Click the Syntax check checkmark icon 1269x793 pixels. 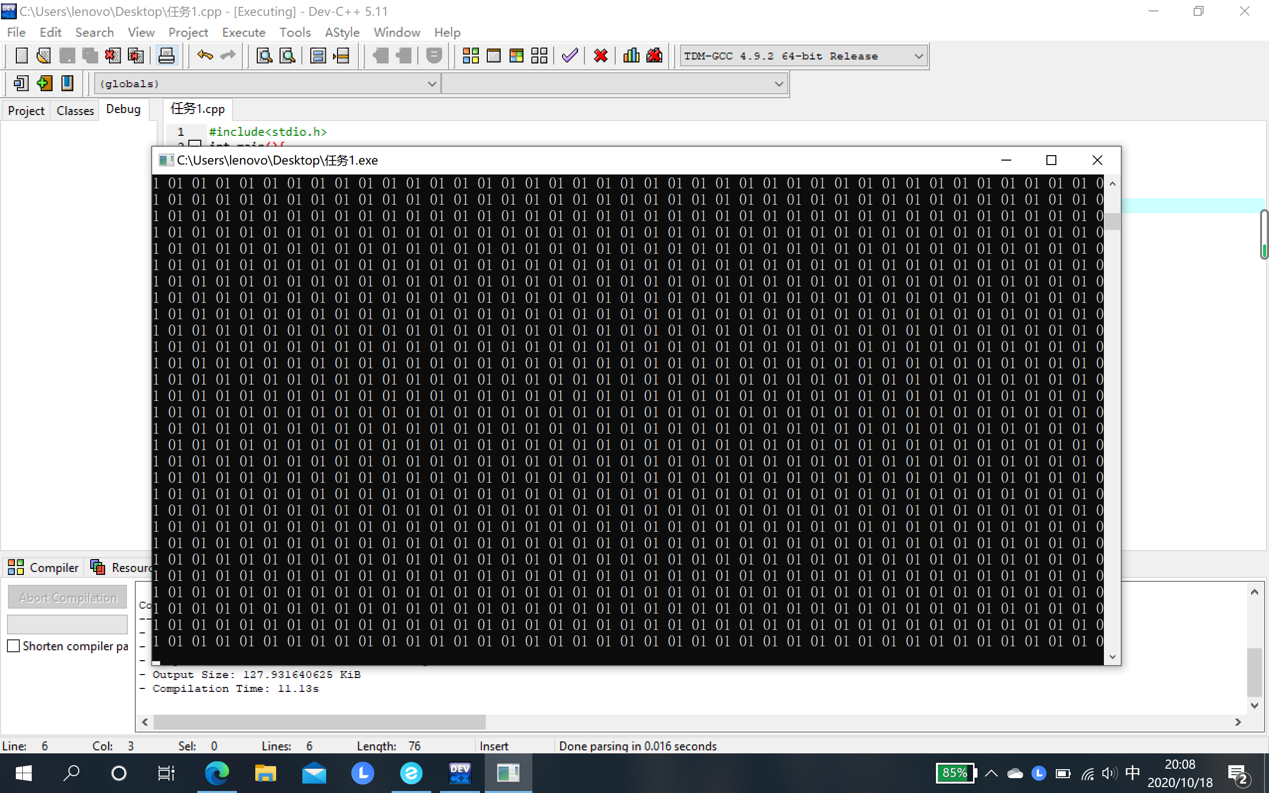coord(570,56)
